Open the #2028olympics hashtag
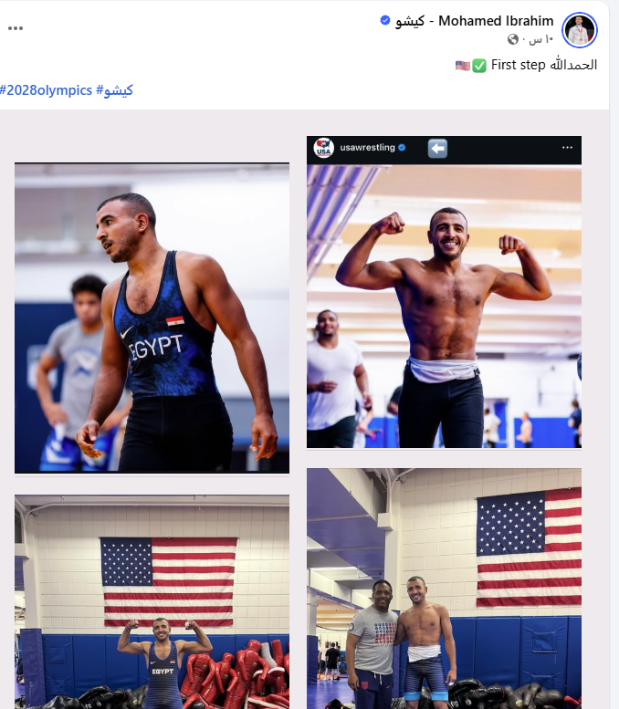 pos(47,90)
